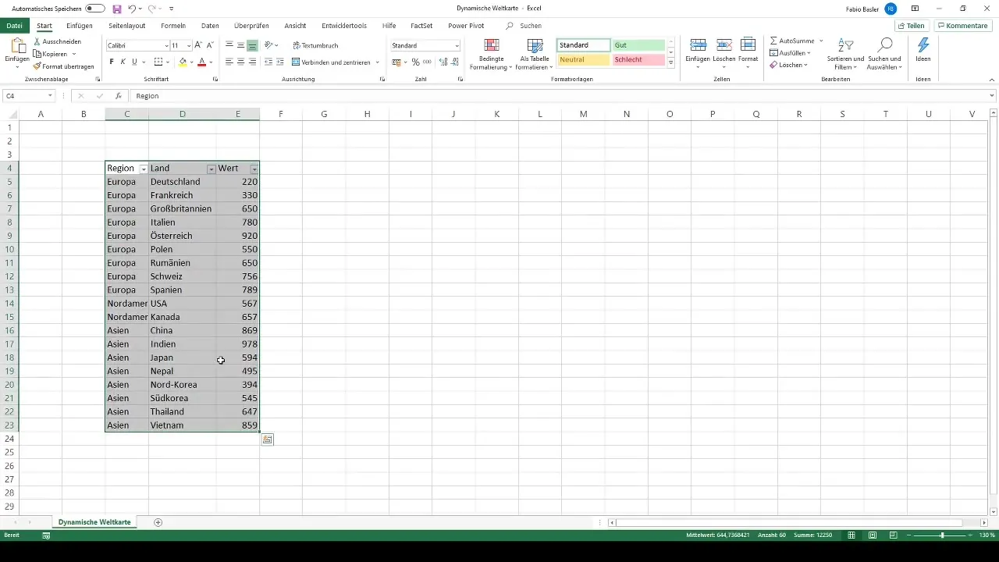Open Region column filter dropdown
The image size is (999, 562).
143,169
